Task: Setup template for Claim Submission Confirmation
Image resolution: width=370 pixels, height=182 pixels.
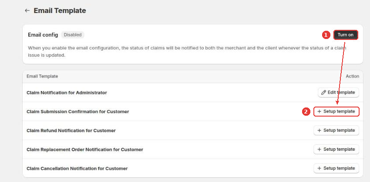Action: pyautogui.click(x=336, y=111)
